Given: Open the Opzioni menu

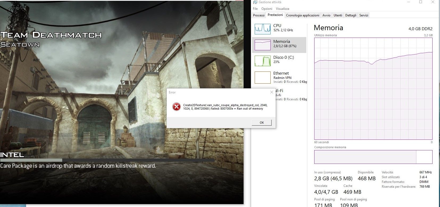Looking at the screenshot, I should [267, 9].
